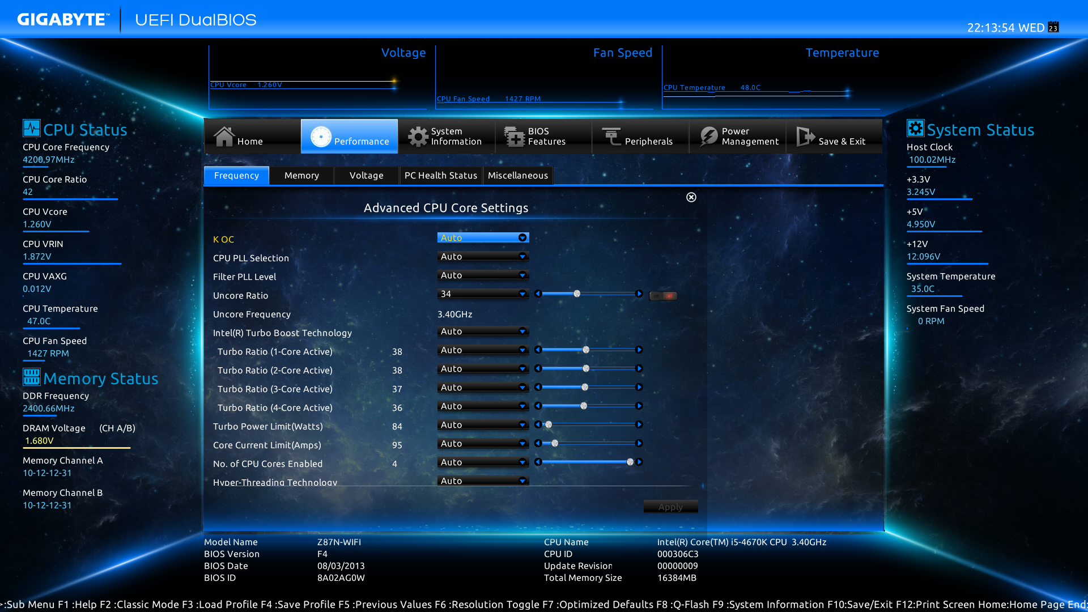Viewport: 1088px width, 612px height.
Task: Open the CPU PLL Selection dropdown
Action: click(483, 257)
